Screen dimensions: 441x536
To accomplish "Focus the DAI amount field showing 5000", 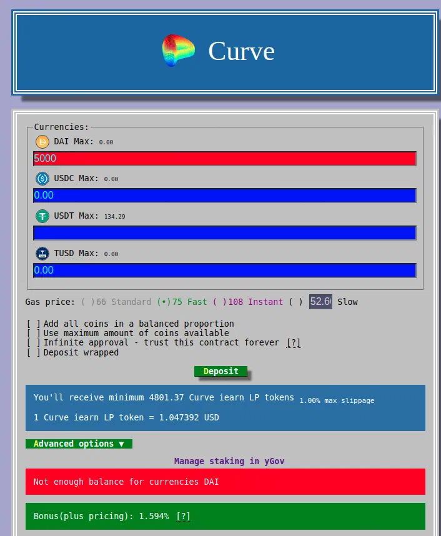I will [225, 158].
